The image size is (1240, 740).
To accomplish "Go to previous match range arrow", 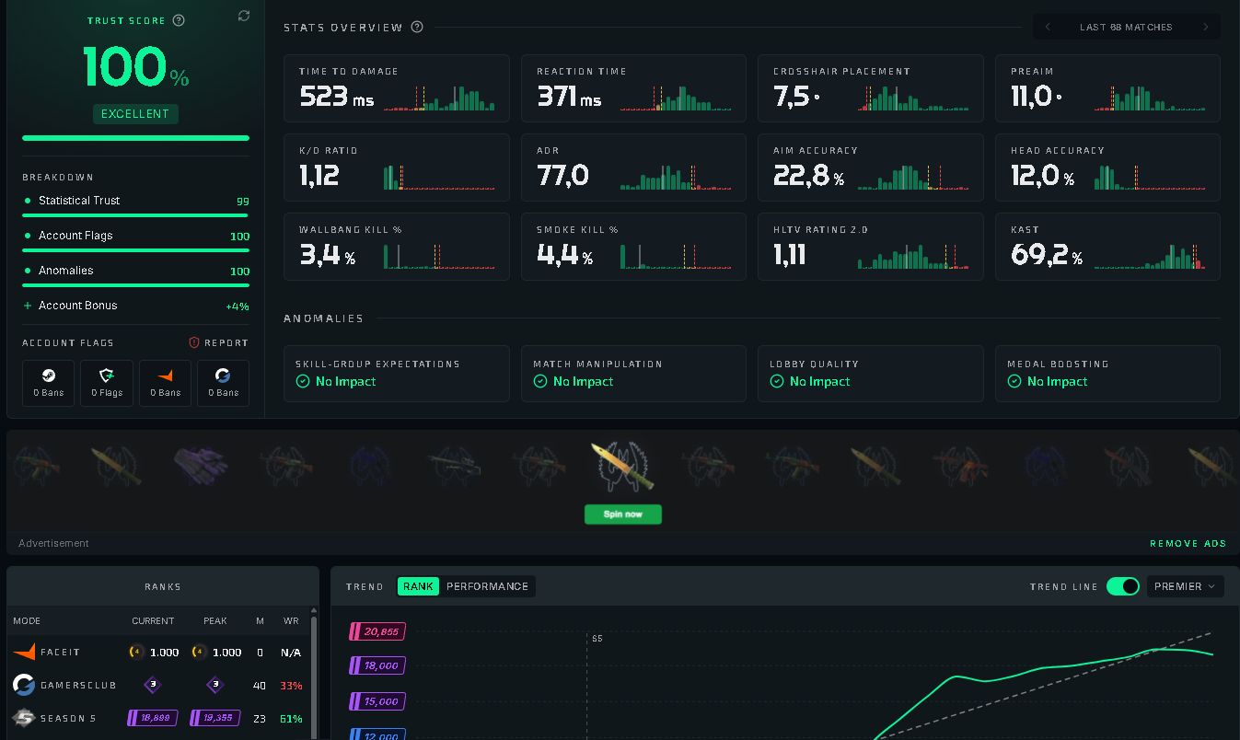I will tap(1048, 27).
